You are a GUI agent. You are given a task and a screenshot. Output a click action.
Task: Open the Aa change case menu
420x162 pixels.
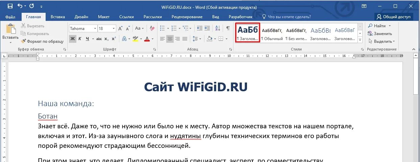click(x=139, y=29)
